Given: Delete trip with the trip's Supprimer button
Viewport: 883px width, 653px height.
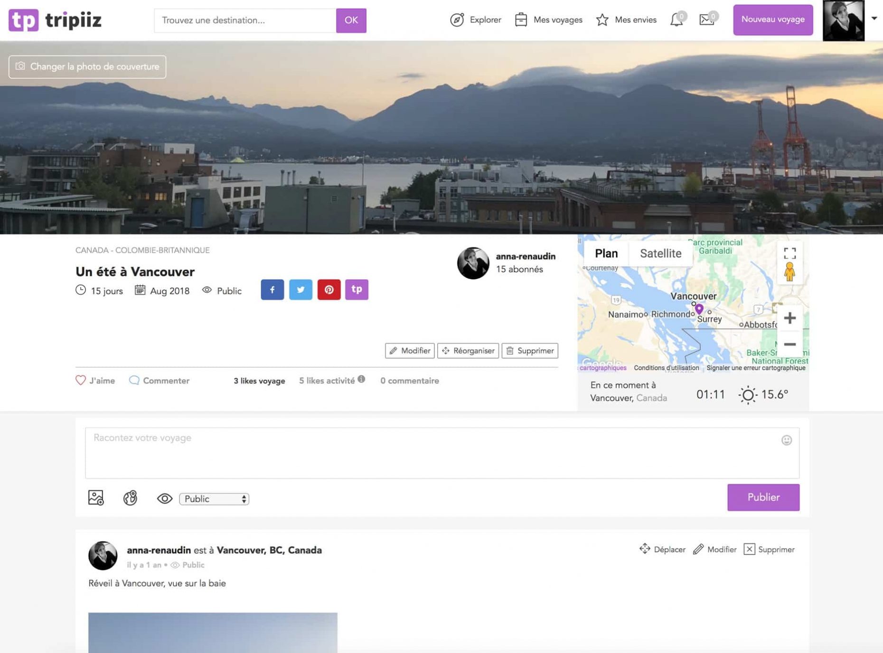Looking at the screenshot, I should tap(529, 351).
